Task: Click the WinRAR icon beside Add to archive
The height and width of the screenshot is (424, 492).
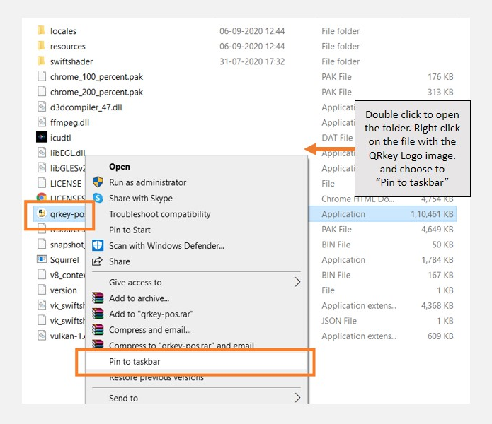Action: click(98, 298)
